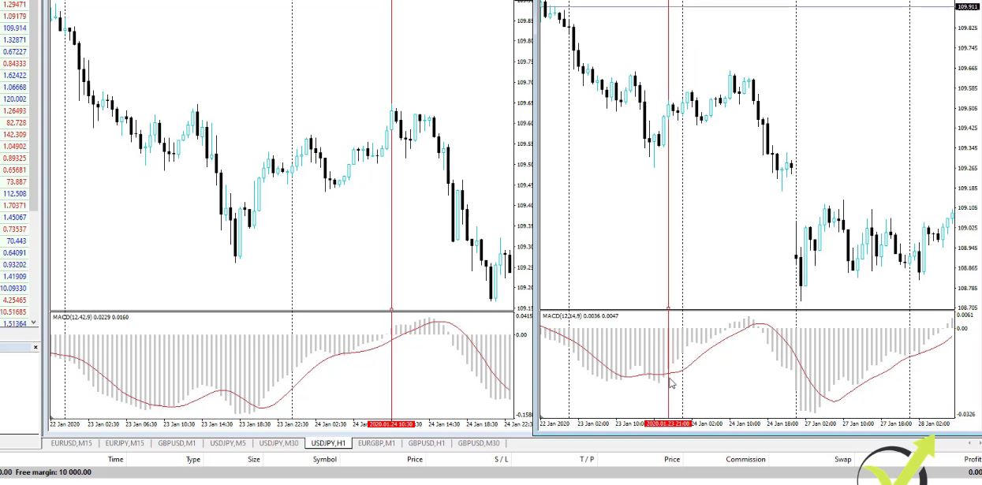Click the Commission column header
The height and width of the screenshot is (485, 982).
(745, 459)
